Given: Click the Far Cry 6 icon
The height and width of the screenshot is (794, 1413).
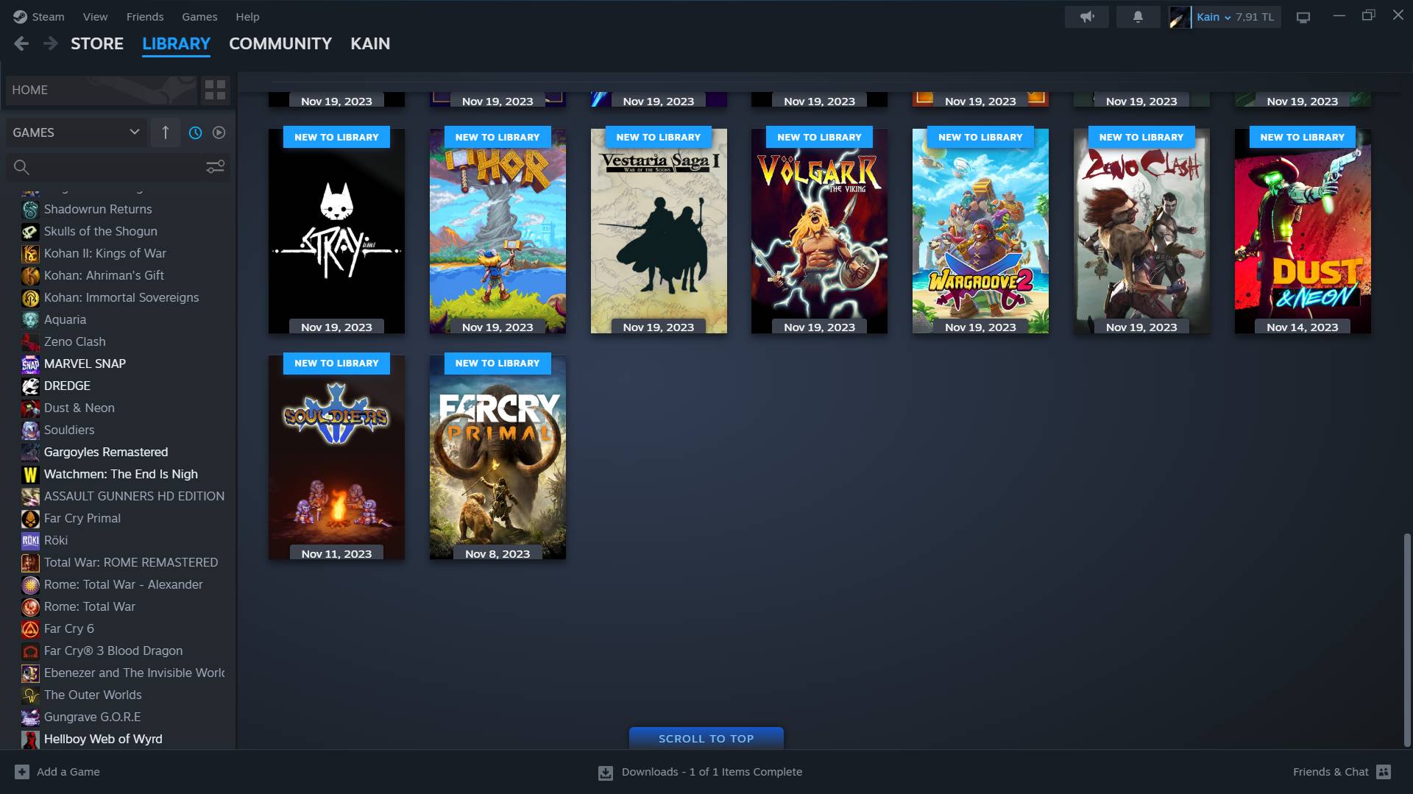Looking at the screenshot, I should point(30,629).
